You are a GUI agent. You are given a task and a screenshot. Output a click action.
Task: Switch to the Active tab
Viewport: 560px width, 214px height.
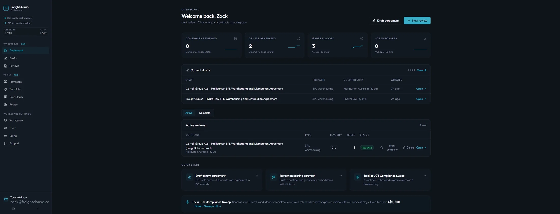pyautogui.click(x=189, y=113)
